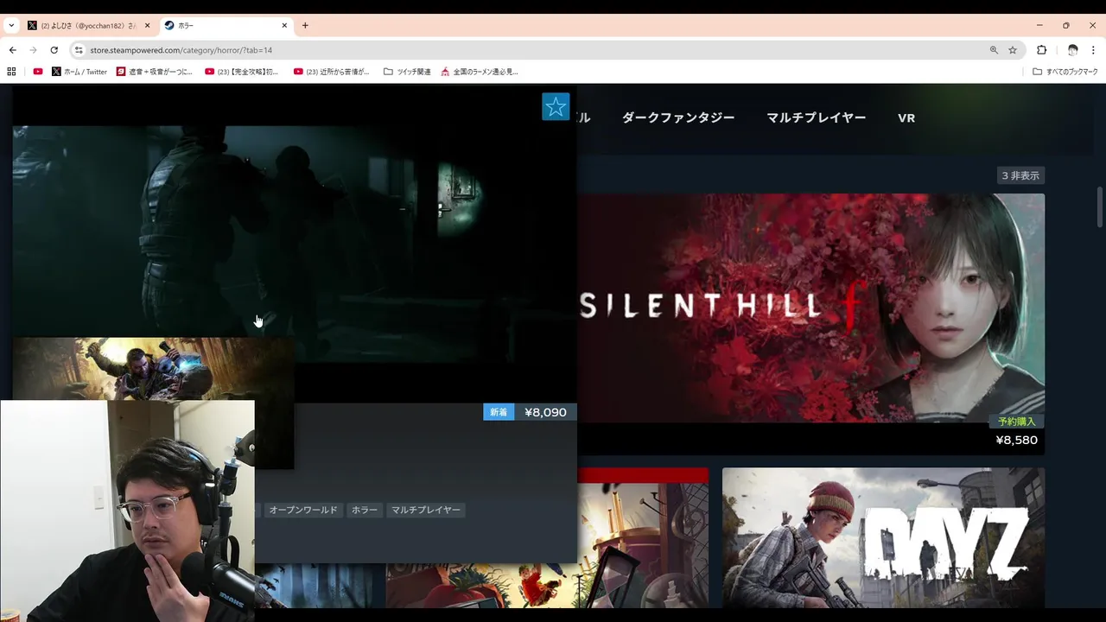Click the 3 非表示 hidden items button
The width and height of the screenshot is (1106, 622).
[x=1020, y=175]
